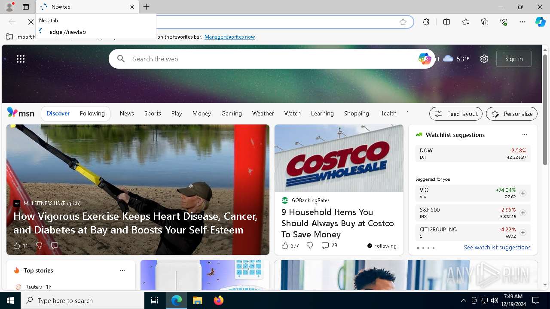Screen dimensions: 550x309
Task: Open Manage favorites now link
Action: coord(229,37)
